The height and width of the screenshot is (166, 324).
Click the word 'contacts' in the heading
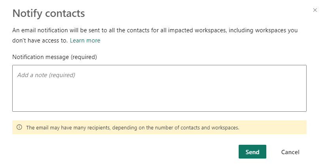65,13
